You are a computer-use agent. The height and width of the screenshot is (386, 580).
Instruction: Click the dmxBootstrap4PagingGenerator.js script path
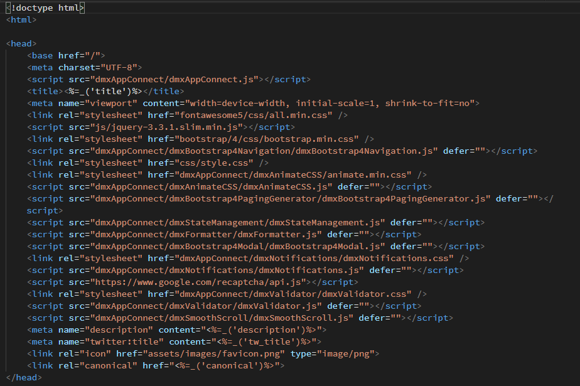coord(290,198)
